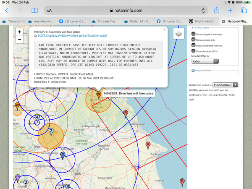Switch to the '(1) Lunar Ca...' Facebook tab
This screenshot has width=252, height=189.
click(x=171, y=21)
